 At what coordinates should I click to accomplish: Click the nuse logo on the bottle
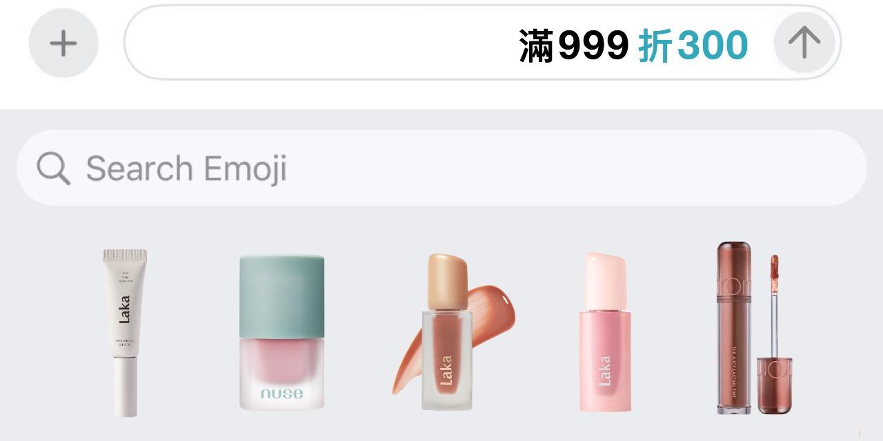click(x=281, y=394)
